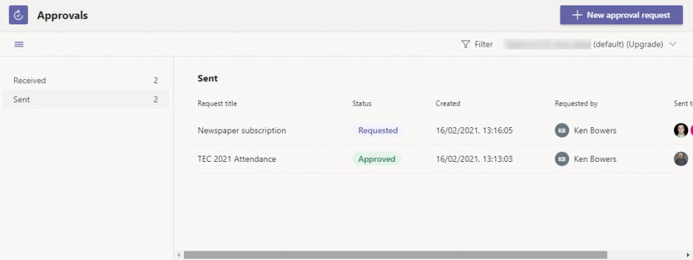Image resolution: width=693 pixels, height=260 pixels.
Task: Select the Sent list
Action: click(86, 100)
